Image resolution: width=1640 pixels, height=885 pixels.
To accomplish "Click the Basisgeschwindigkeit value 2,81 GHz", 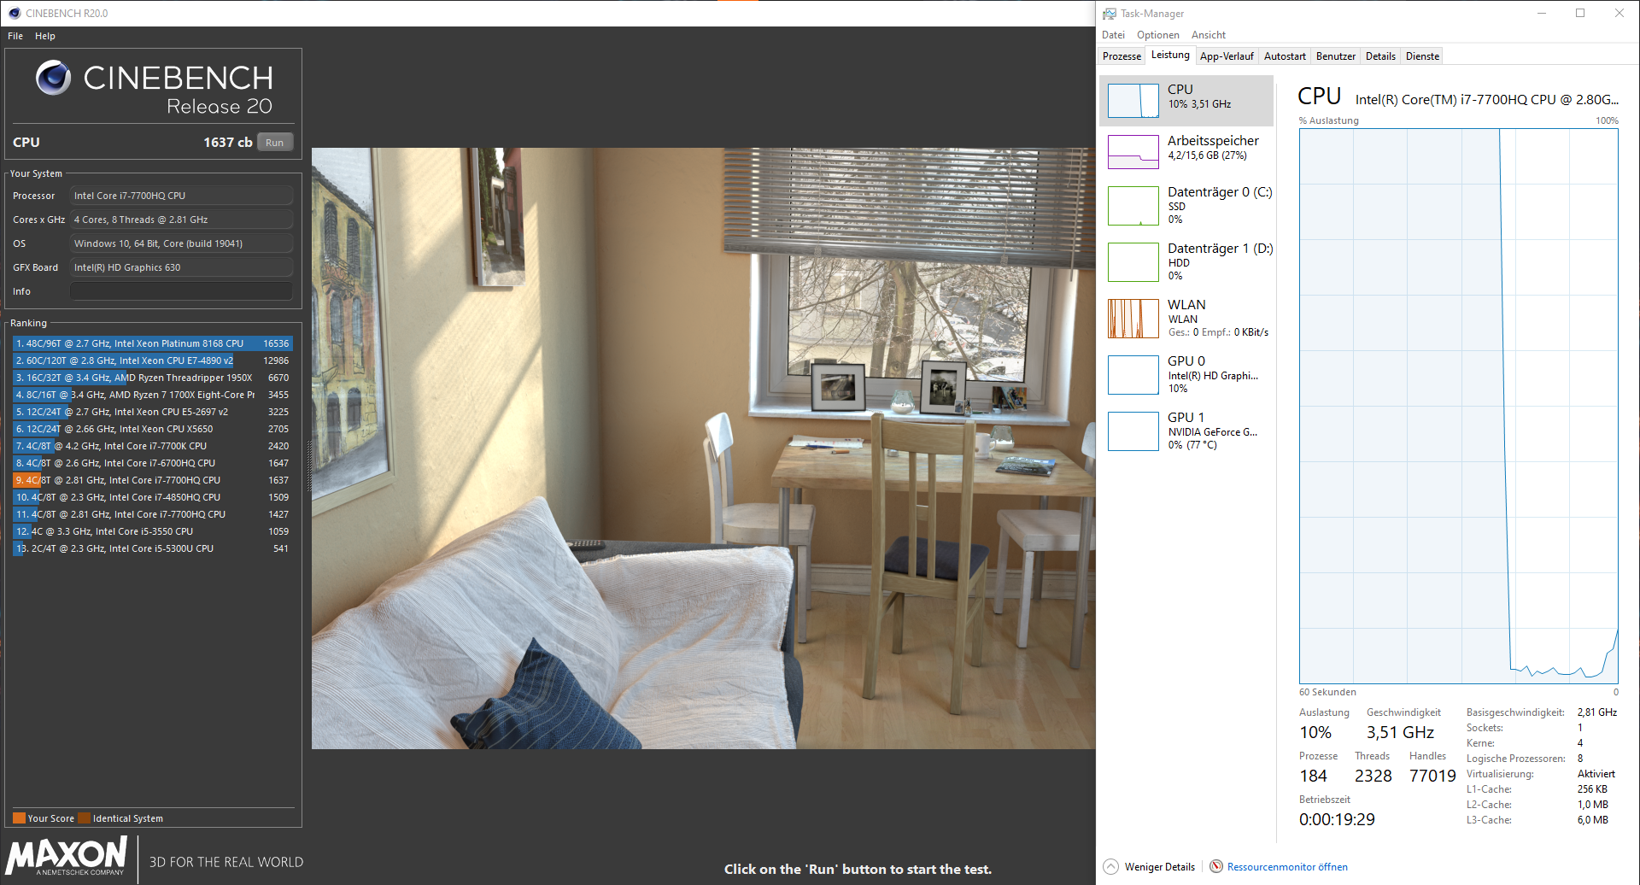I will click(1596, 712).
